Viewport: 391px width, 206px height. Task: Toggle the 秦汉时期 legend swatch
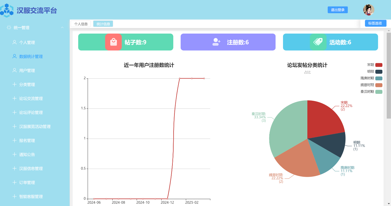tap(379, 92)
